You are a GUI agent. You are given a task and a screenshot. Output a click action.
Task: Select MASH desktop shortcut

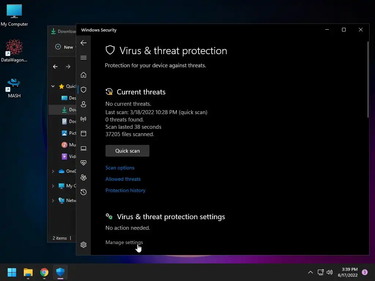click(x=14, y=88)
